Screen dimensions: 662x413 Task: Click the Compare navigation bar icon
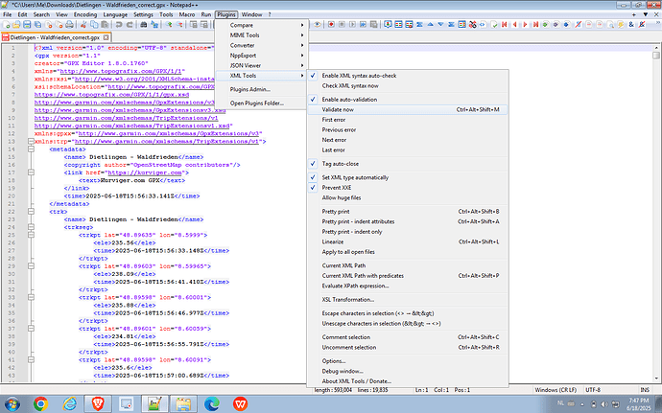tap(461, 25)
